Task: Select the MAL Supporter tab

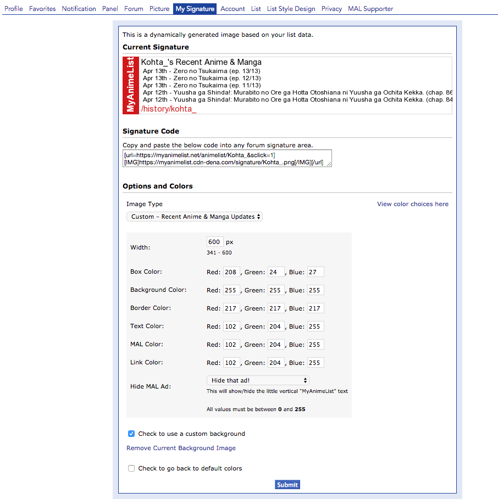Action: [x=370, y=9]
